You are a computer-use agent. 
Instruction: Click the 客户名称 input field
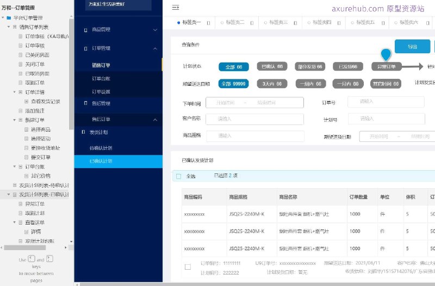point(254,119)
